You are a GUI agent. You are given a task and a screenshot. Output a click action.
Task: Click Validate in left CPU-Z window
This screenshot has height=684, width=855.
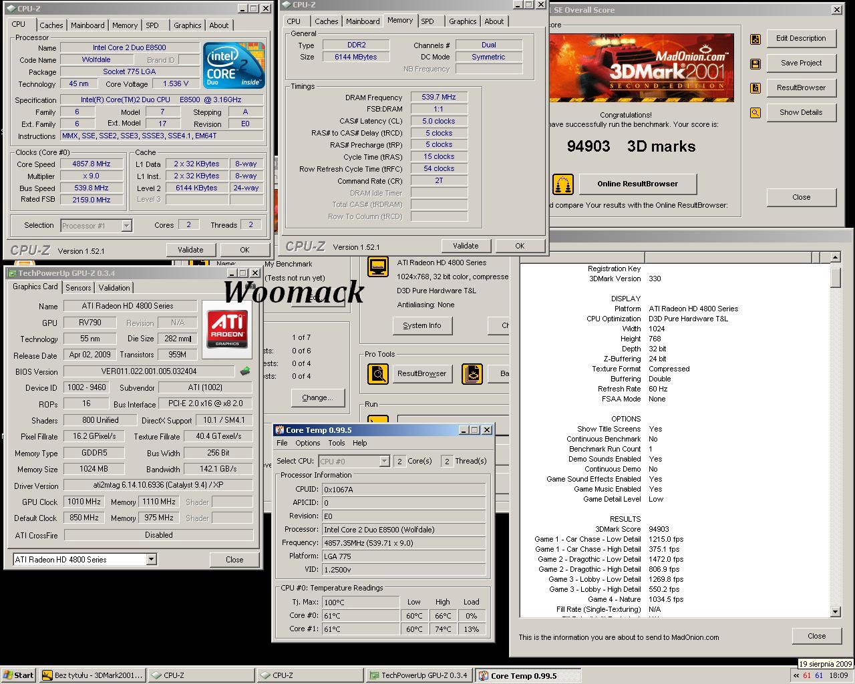[x=190, y=250]
